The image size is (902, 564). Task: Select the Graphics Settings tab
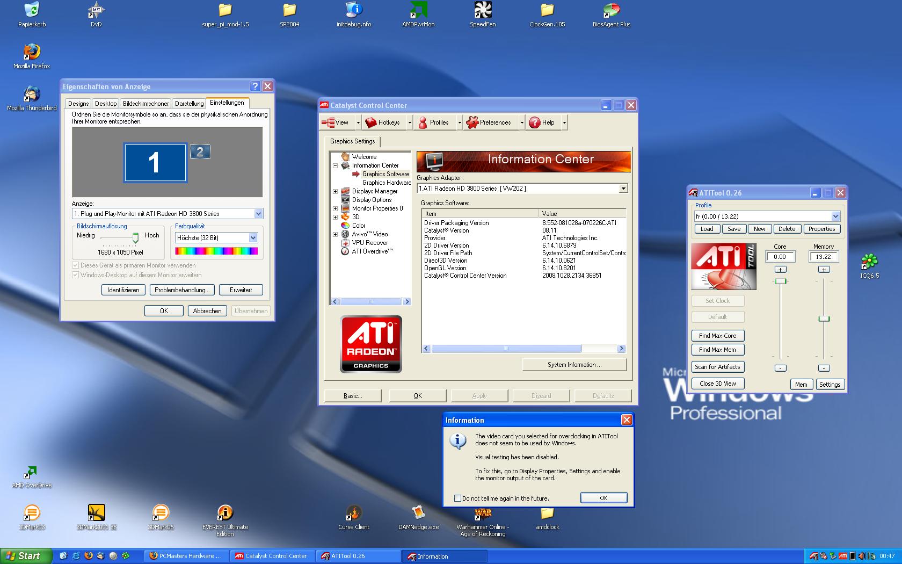coord(352,141)
